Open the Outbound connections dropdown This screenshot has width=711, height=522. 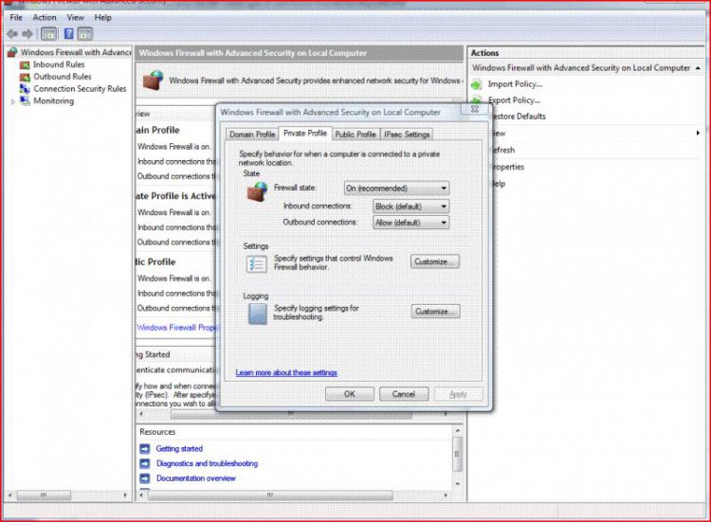(x=410, y=223)
